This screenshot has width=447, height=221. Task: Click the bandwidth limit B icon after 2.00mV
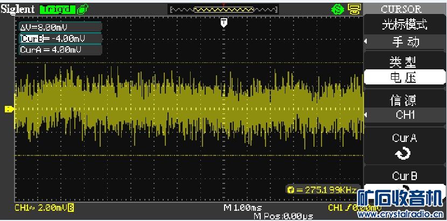tap(71, 208)
